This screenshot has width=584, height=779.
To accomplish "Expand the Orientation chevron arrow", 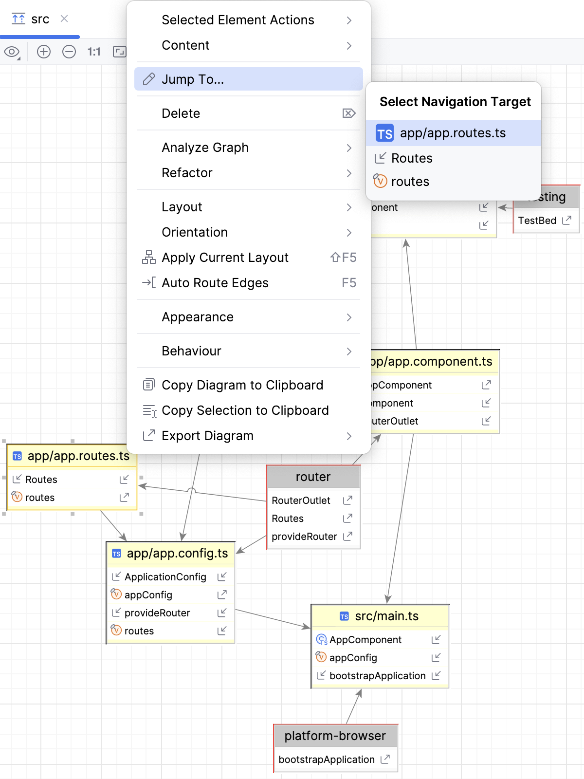I will (x=349, y=232).
